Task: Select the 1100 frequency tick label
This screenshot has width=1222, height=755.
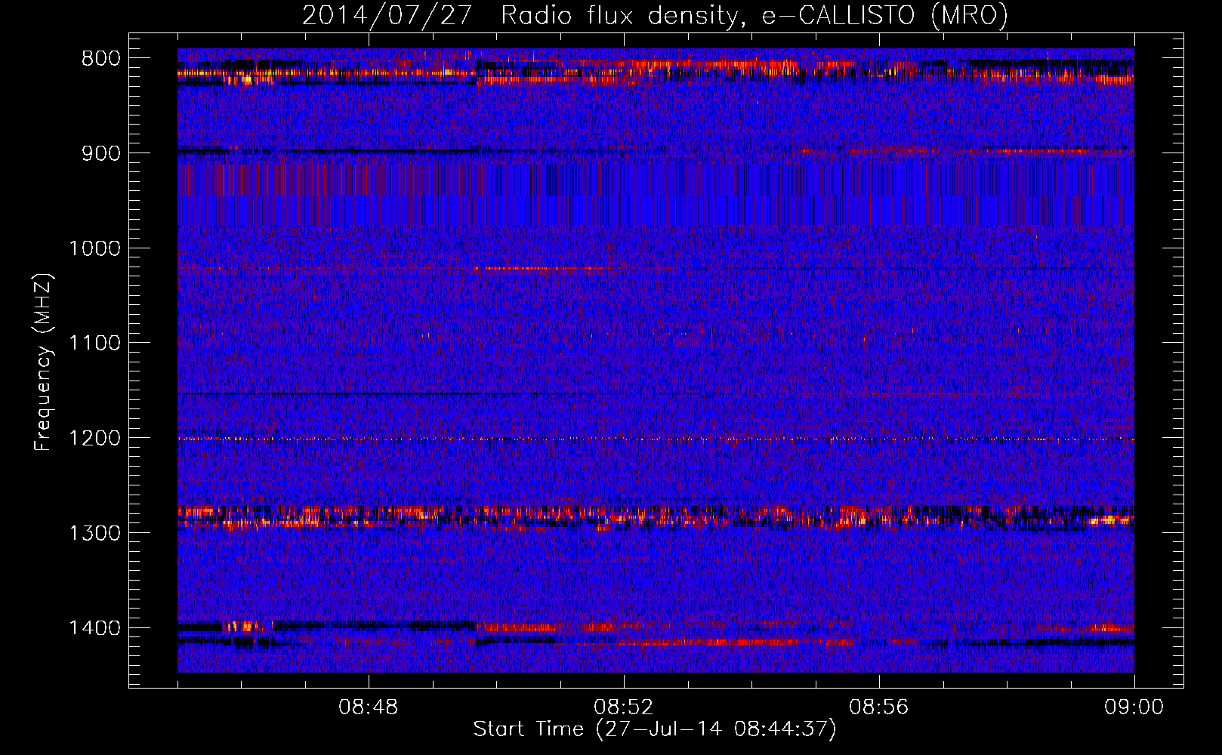Action: click(x=94, y=344)
